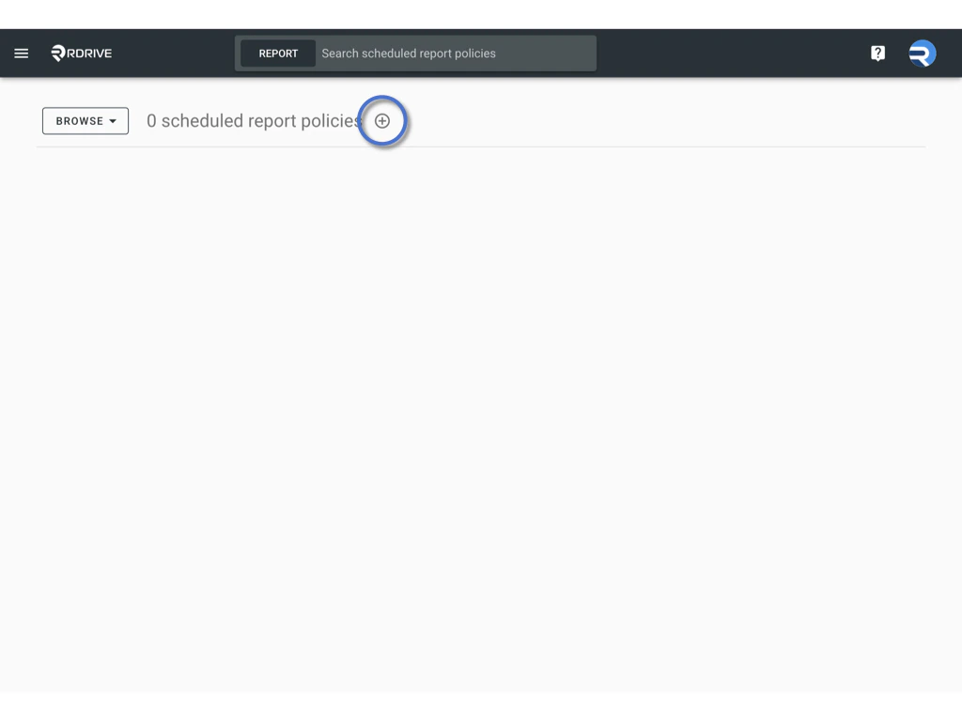This screenshot has width=962, height=721.
Task: Click the RDRIVE emblem next to the hamburger
Action: coord(57,53)
